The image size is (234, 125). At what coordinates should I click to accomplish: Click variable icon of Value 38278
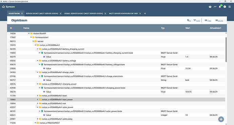pos(44,92)
